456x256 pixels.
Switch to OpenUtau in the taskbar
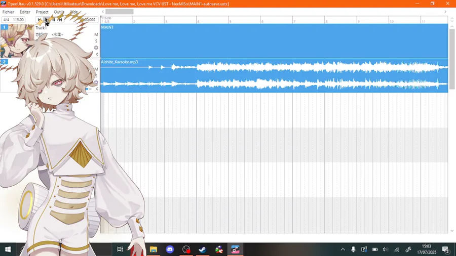coord(235,249)
